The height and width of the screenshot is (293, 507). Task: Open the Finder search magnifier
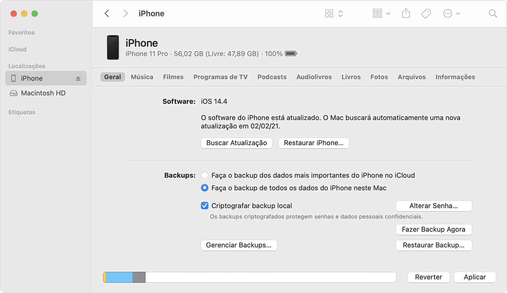tap(493, 14)
